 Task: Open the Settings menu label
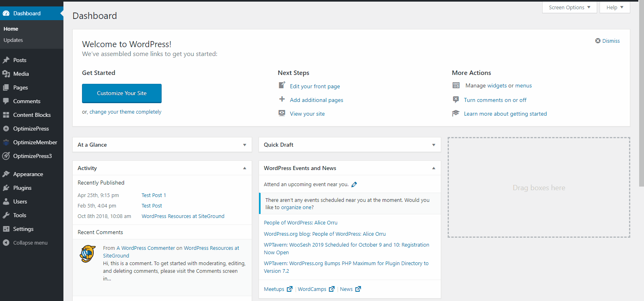pyautogui.click(x=23, y=229)
